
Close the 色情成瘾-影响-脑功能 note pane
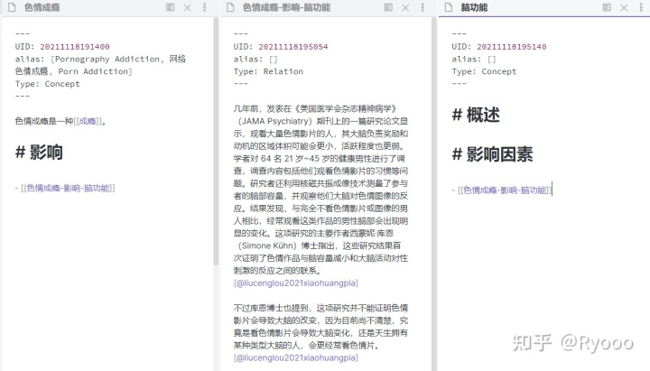click(x=405, y=7)
